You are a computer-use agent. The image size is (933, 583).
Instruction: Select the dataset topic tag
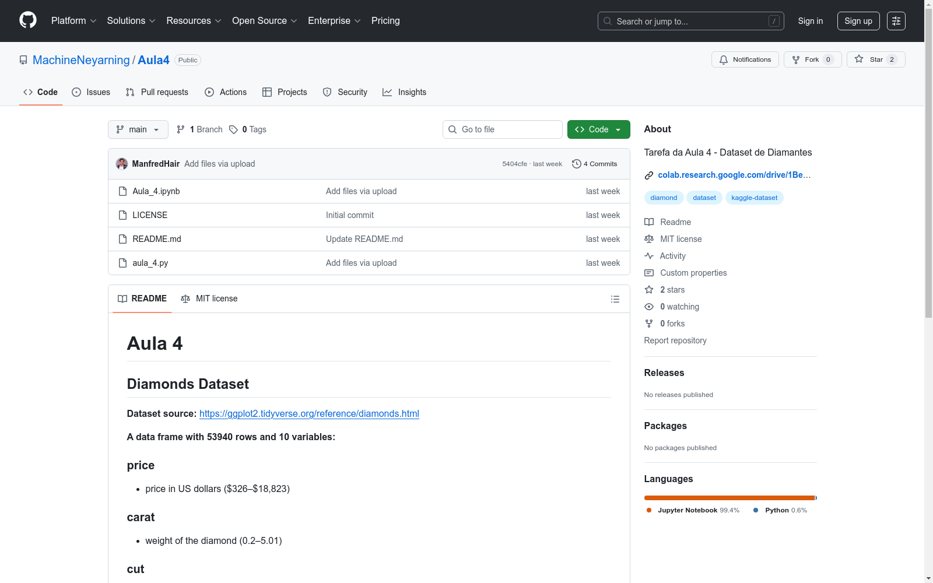pos(704,198)
